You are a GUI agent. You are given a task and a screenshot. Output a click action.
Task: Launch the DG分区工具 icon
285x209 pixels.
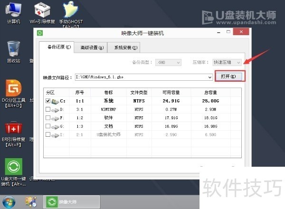click(x=13, y=94)
